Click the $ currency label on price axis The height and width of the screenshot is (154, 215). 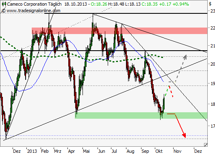(x=210, y=4)
